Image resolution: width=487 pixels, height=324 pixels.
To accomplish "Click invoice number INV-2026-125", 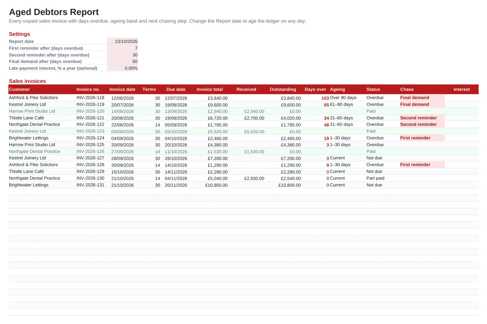I will (90, 145).
